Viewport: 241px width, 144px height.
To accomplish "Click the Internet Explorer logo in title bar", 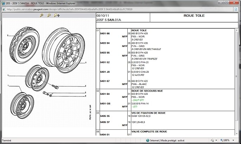I will 4,3.
